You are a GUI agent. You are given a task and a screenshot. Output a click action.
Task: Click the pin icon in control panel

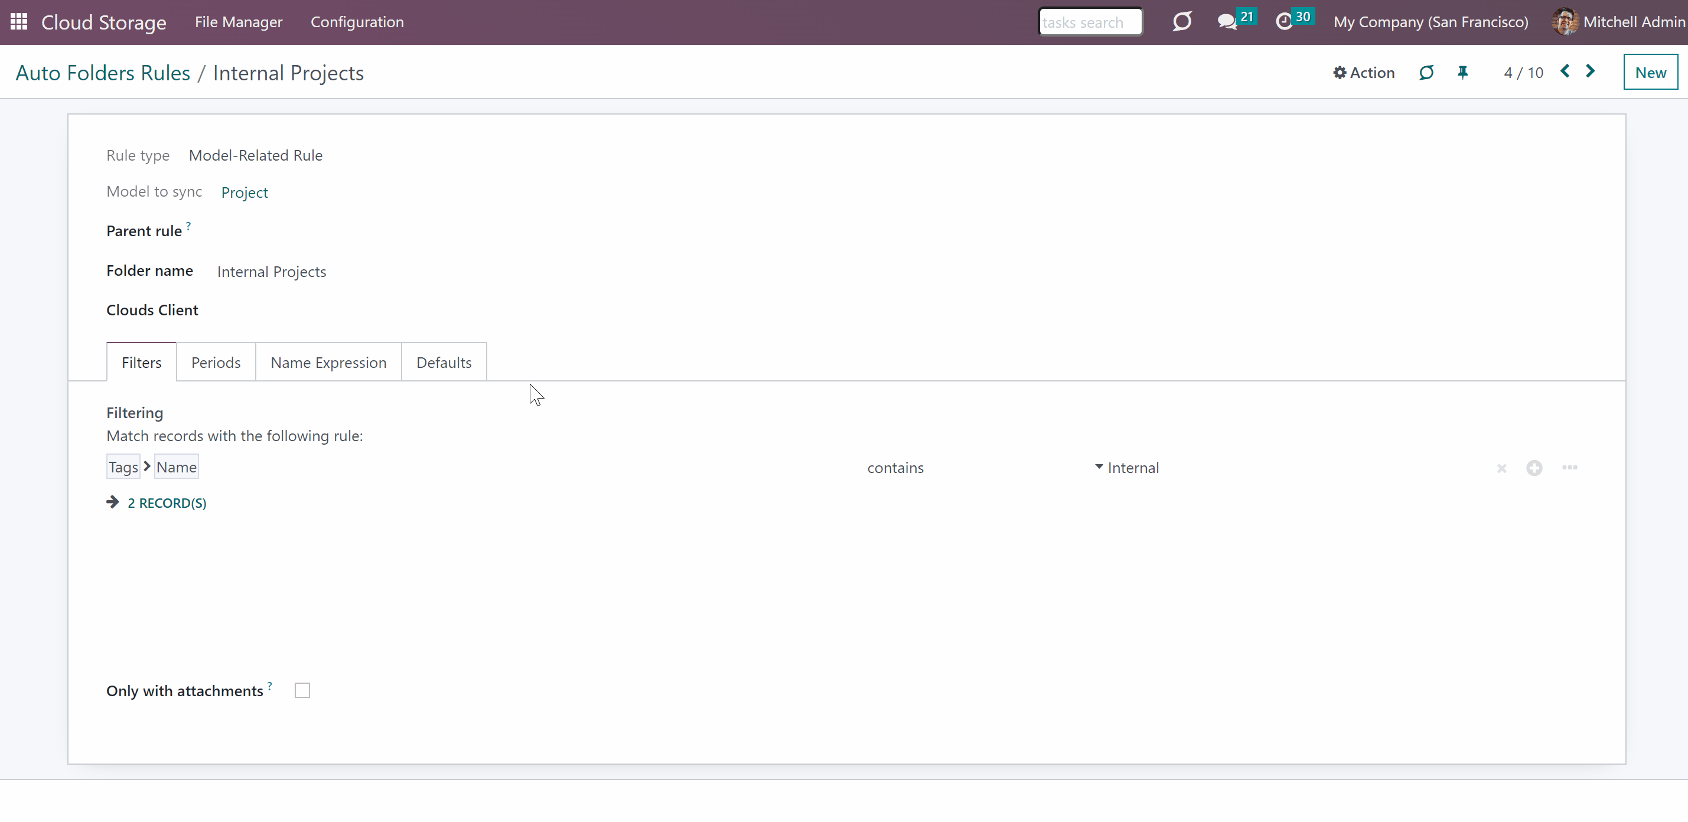point(1462,73)
